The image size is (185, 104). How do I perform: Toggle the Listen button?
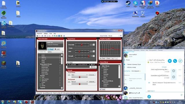coord(57,49)
